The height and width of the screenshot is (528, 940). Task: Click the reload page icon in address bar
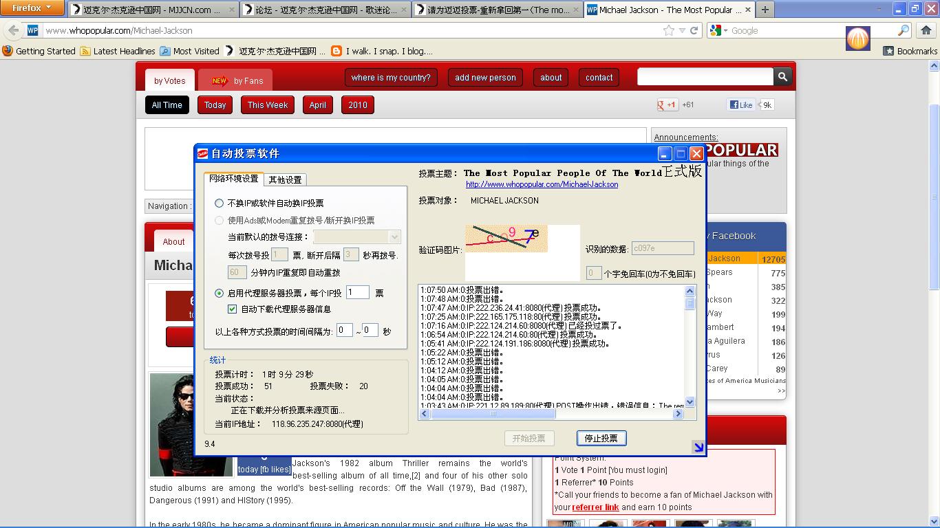click(694, 30)
